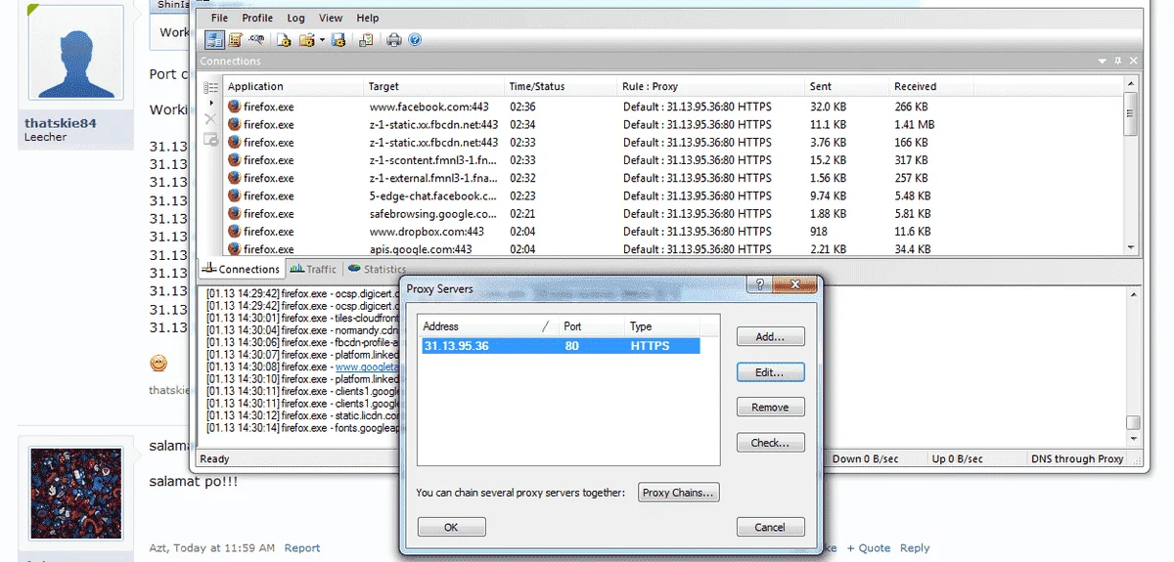Sort by Address column header in dialog
This screenshot has height=562, width=1174.
488,326
